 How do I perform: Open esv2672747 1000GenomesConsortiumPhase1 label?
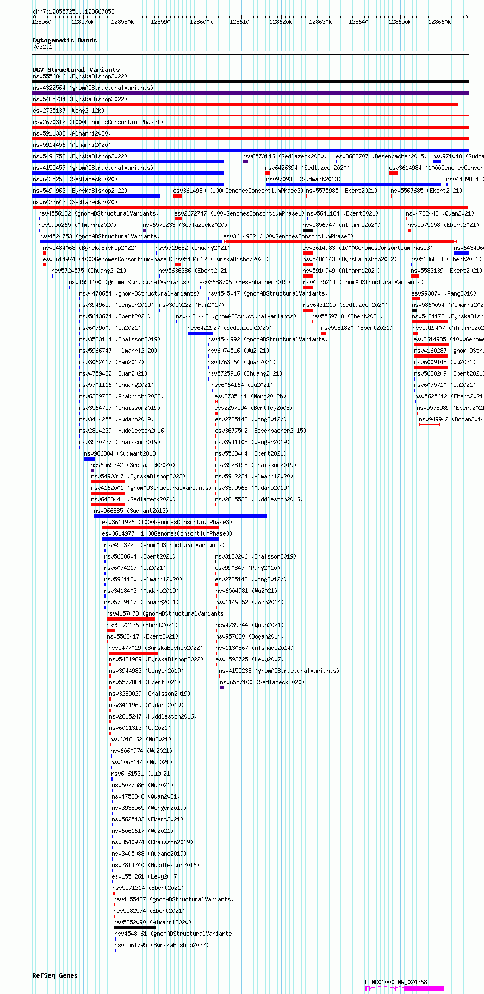tap(240, 214)
